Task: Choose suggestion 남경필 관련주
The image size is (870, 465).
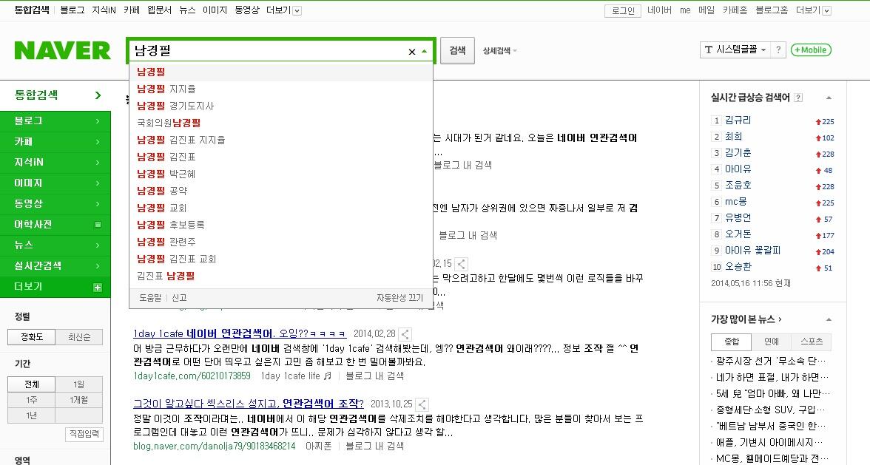Action: coord(281,242)
